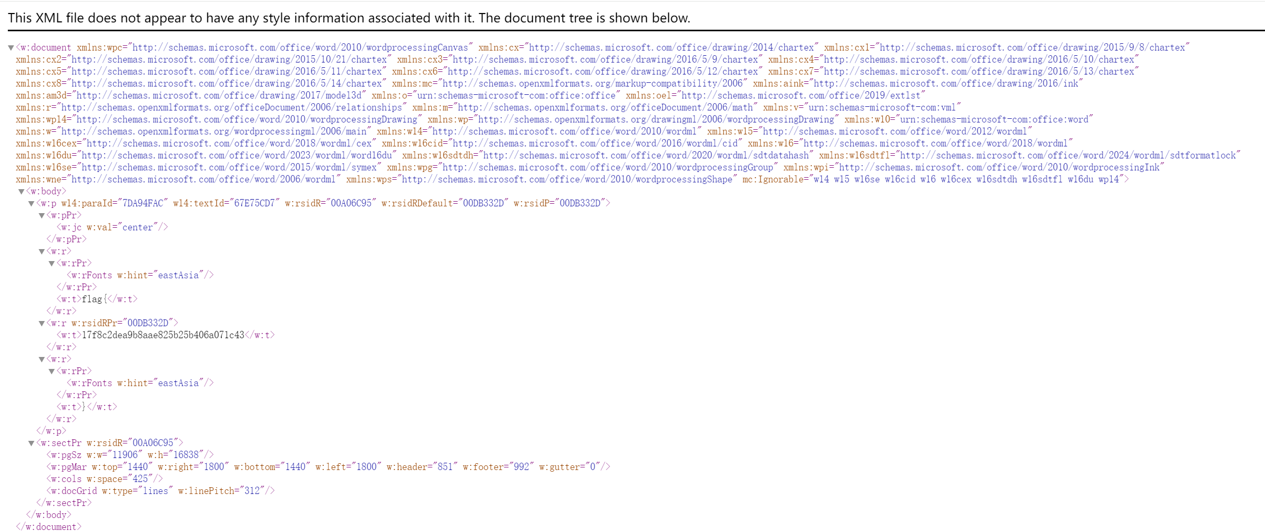Collapse the w:pPr paragraph properties node
Viewport: 1265px width, 531px height.
pyautogui.click(x=42, y=216)
